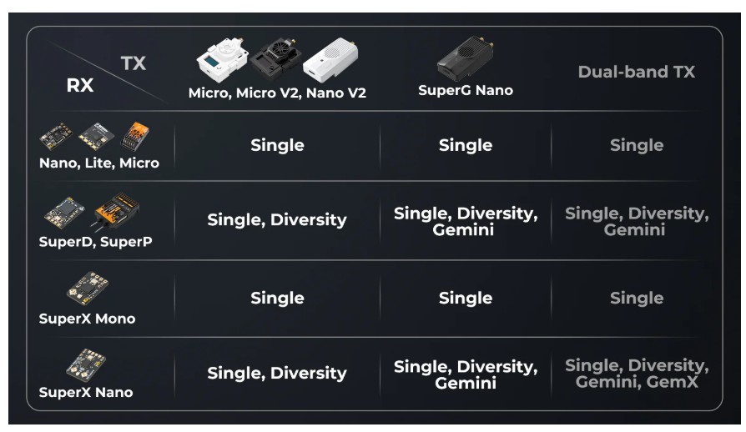Click the "SuperD, SuperP" row label
The image size is (746, 432).
click(96, 241)
